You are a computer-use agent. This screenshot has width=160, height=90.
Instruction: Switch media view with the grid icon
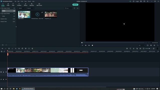coord(78,8)
